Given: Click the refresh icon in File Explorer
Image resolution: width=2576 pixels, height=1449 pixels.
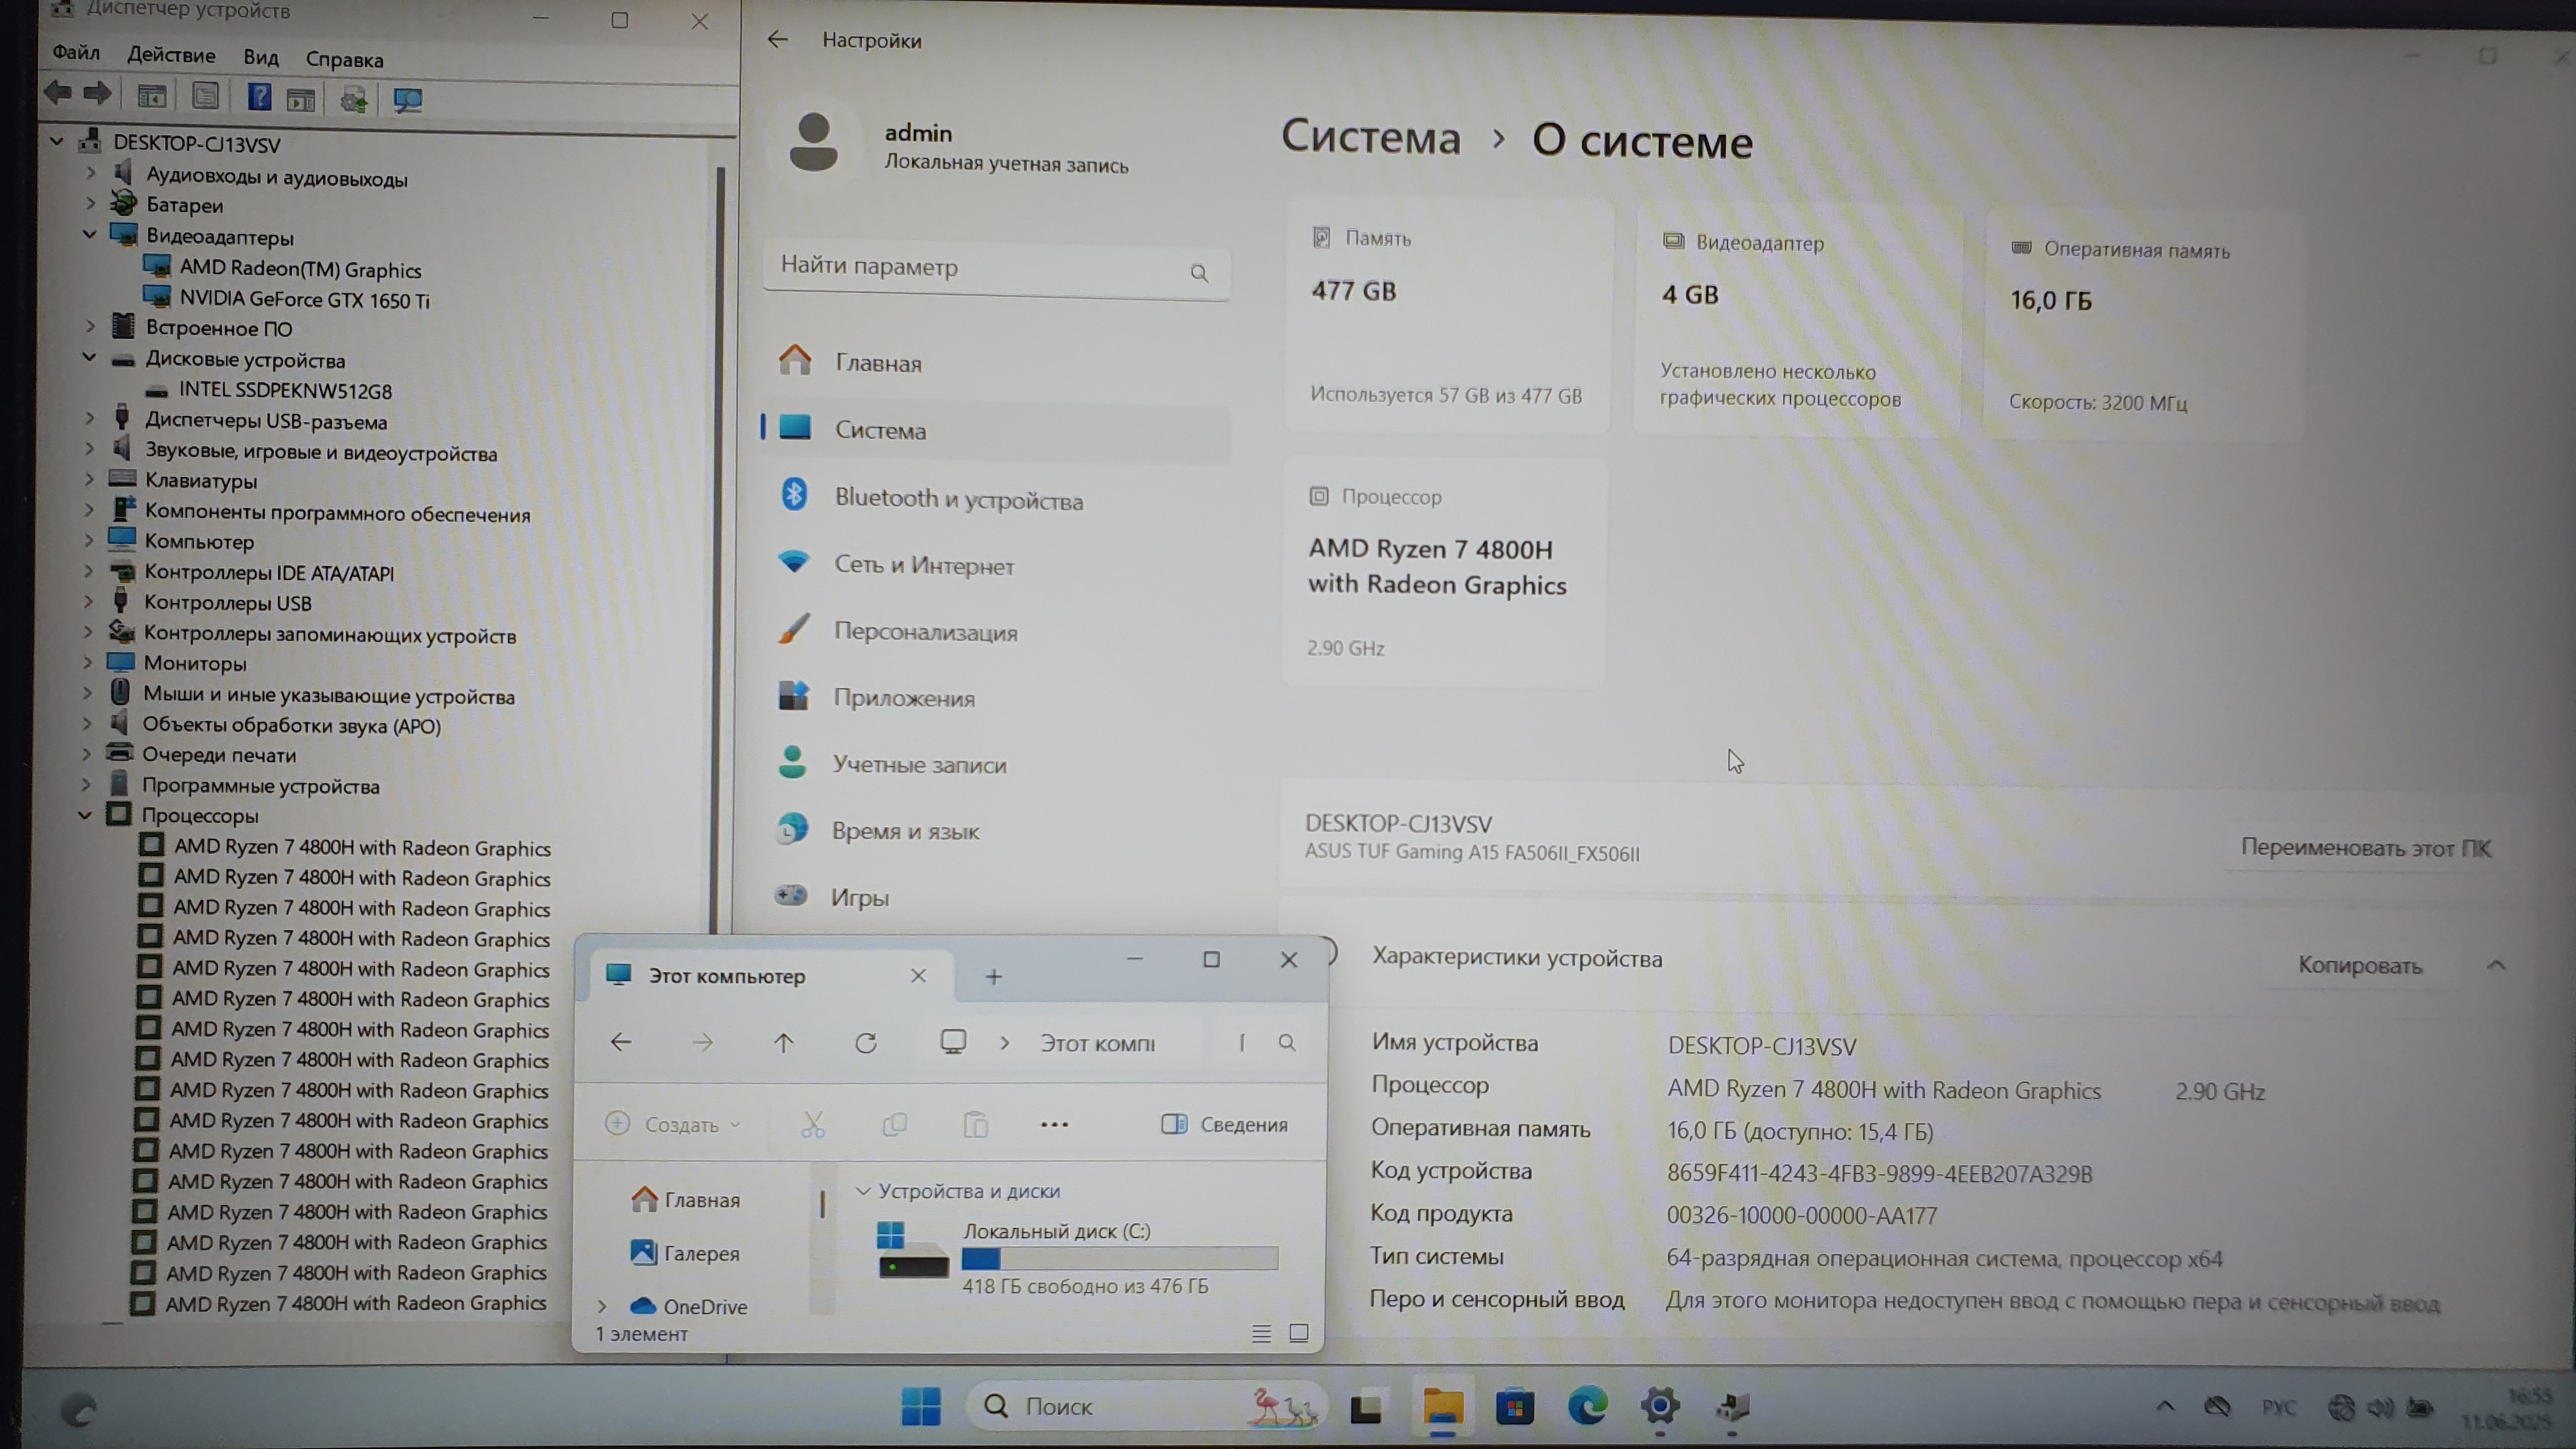Looking at the screenshot, I should (x=866, y=1043).
